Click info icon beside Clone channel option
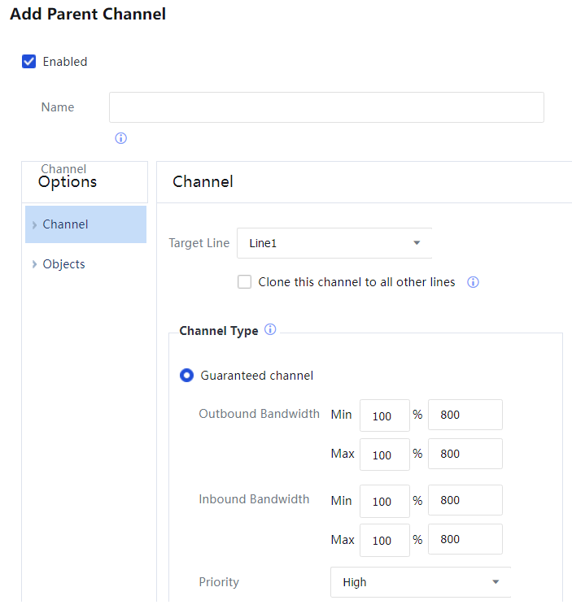 tap(473, 283)
